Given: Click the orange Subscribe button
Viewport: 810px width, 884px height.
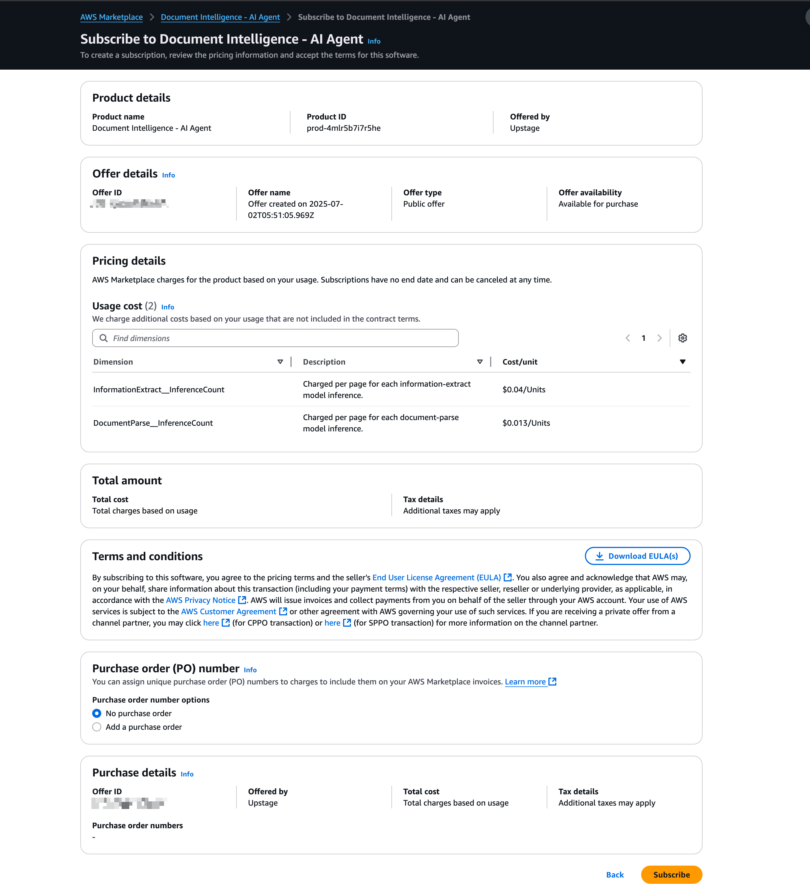Looking at the screenshot, I should tap(671, 874).
